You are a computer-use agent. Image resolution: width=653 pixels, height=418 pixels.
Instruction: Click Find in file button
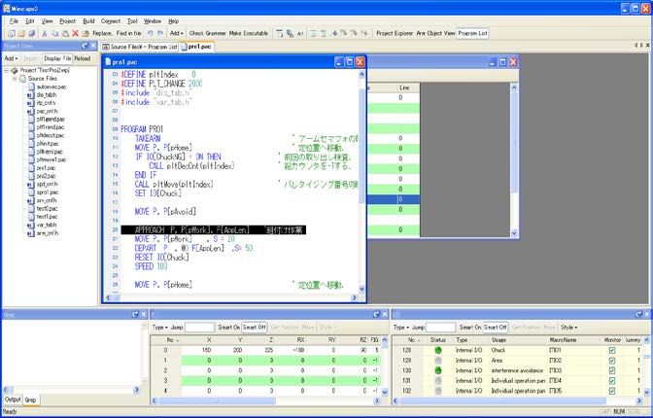pos(128,33)
